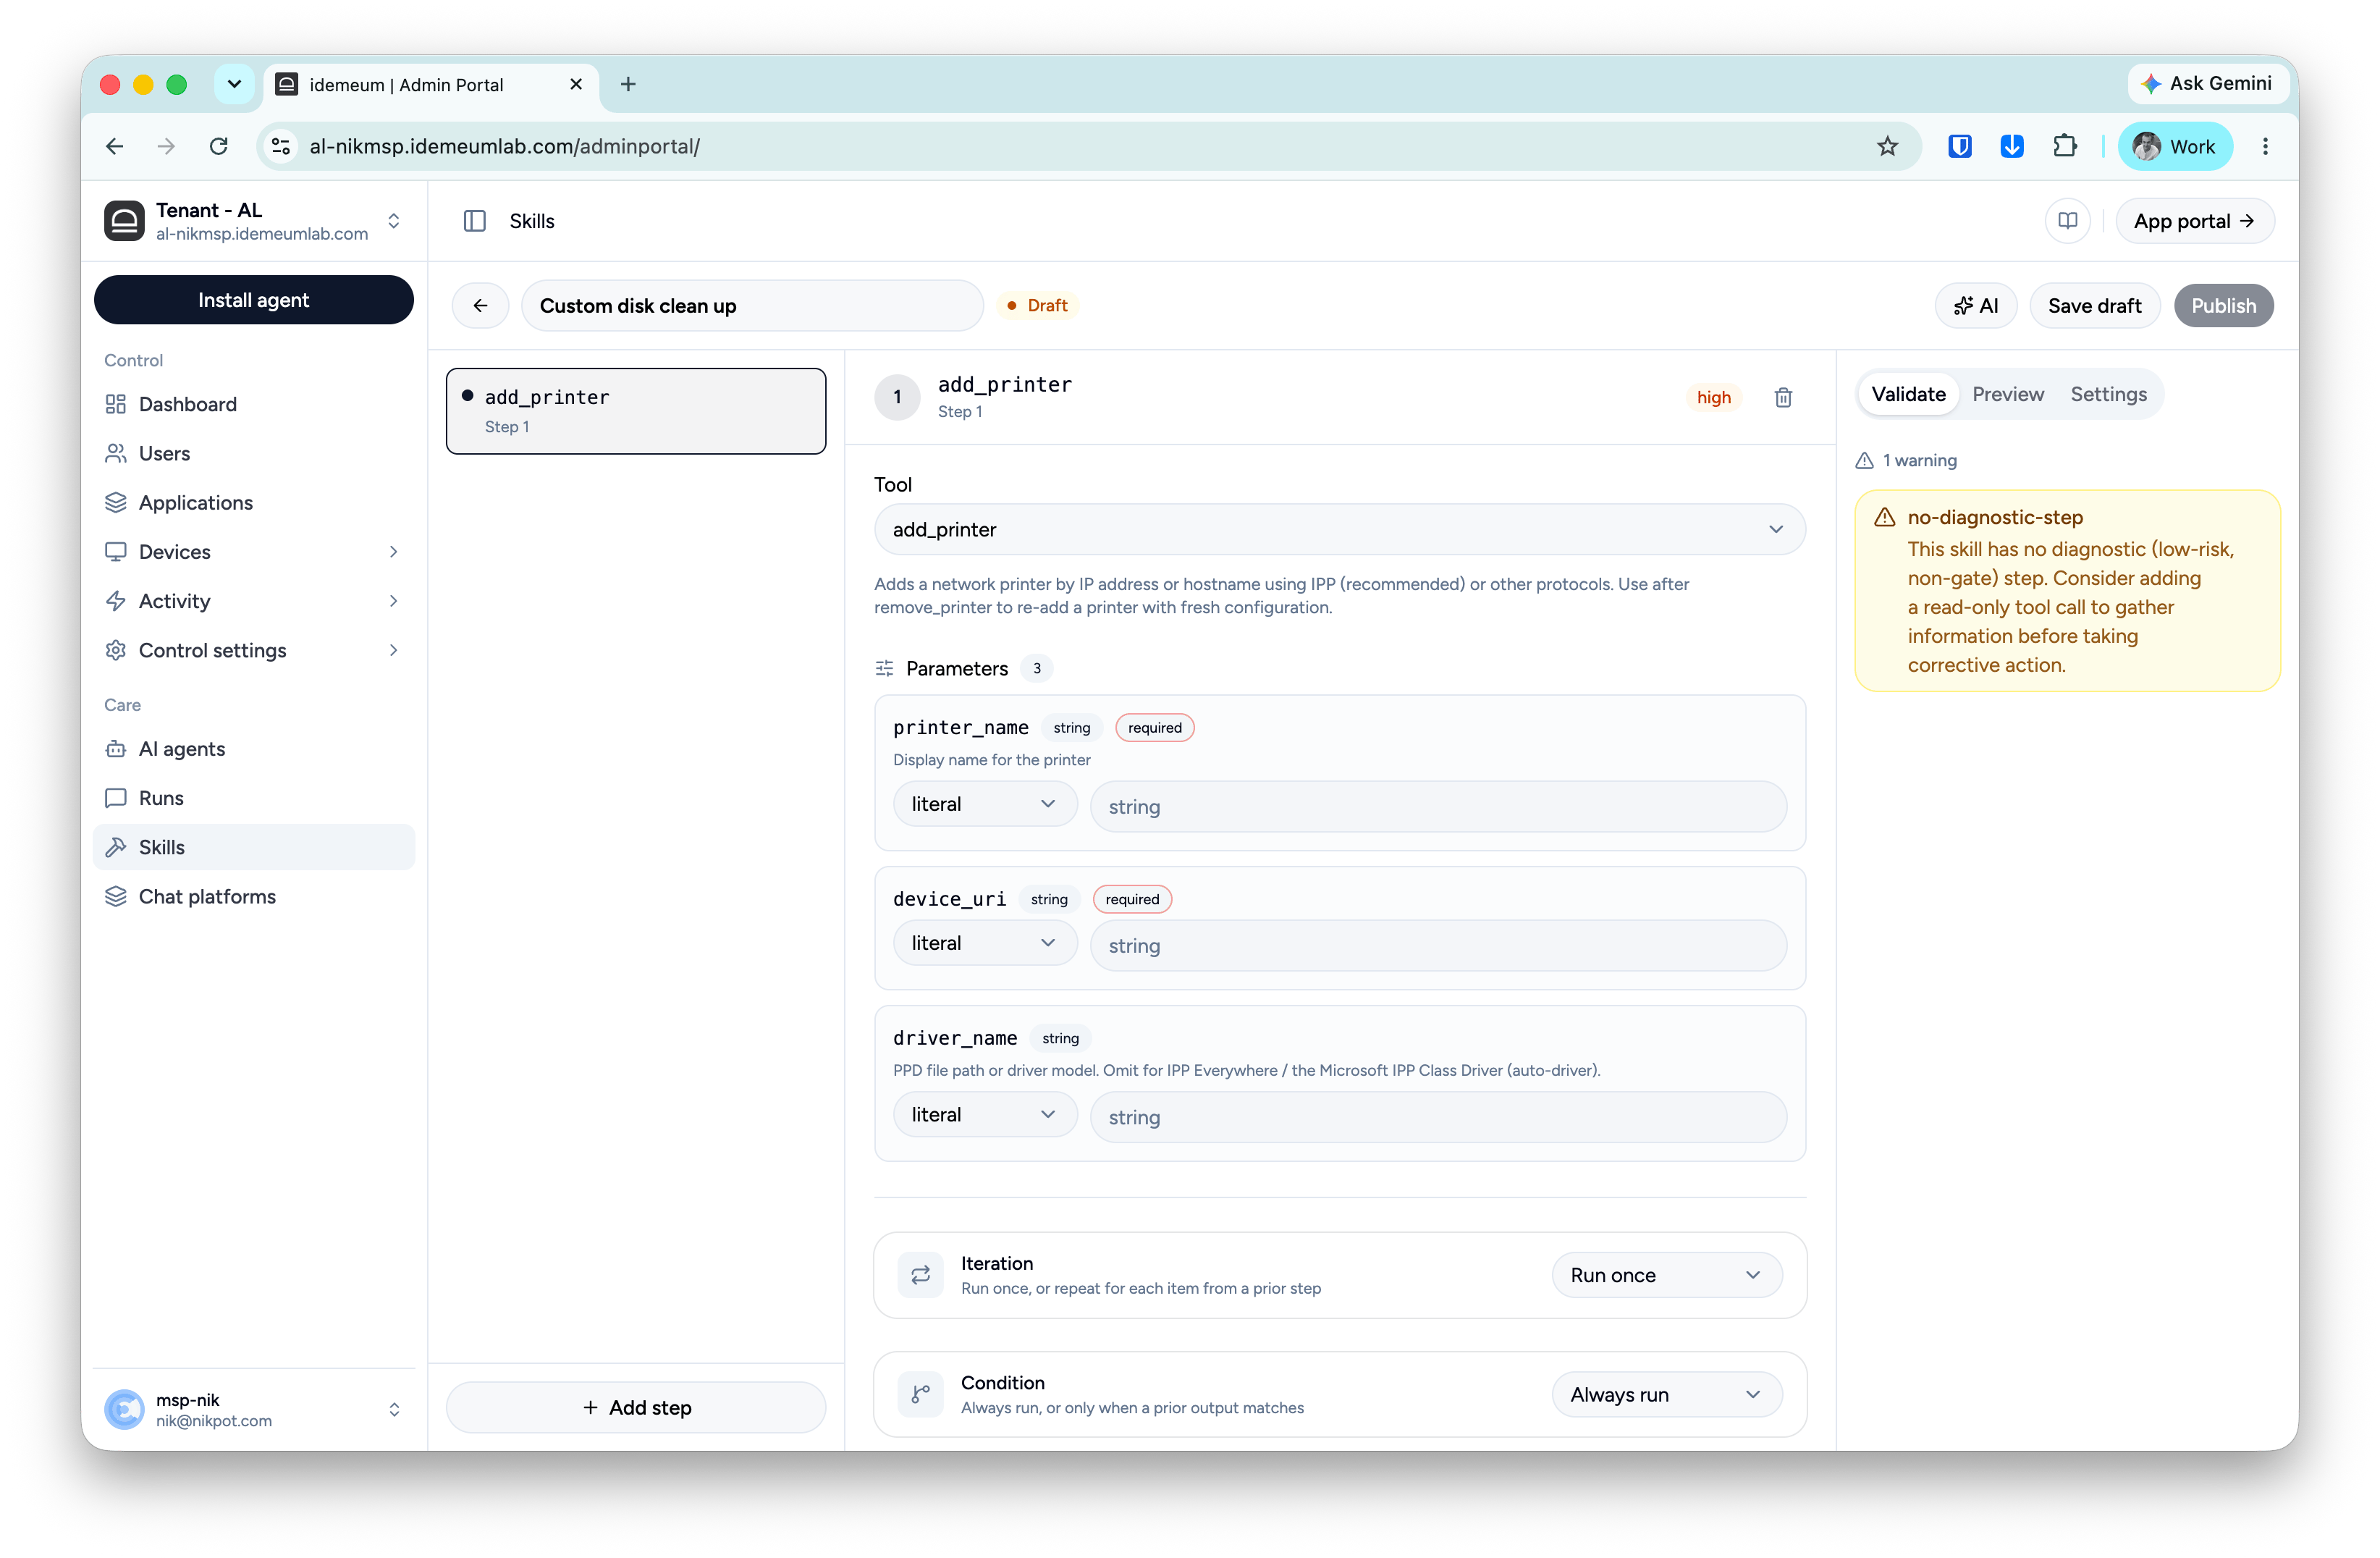The image size is (2380, 1558).
Task: Open the tab search dropdown arrow
Action: tap(233, 84)
